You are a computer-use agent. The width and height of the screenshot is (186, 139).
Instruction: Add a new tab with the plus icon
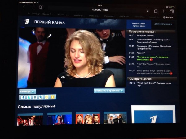click(x=164, y=11)
